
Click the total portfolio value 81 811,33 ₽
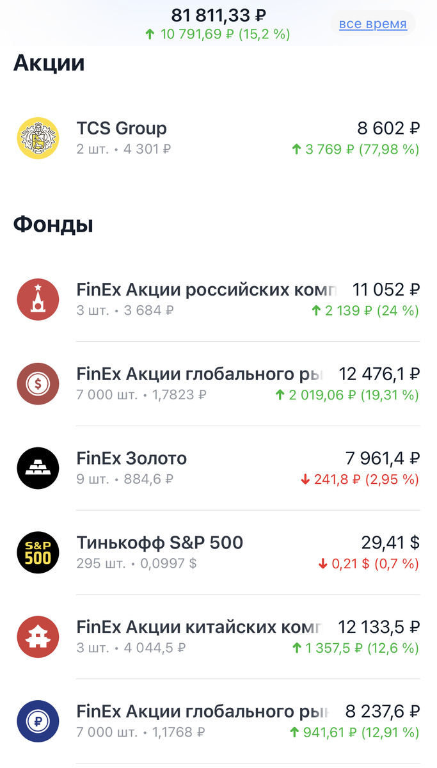pos(218,15)
